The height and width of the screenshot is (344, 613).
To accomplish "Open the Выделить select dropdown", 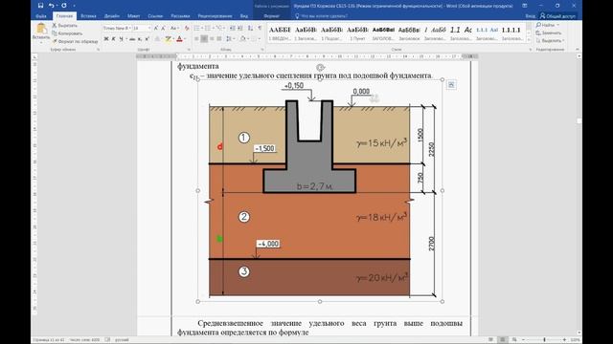I will pyautogui.click(x=550, y=40).
